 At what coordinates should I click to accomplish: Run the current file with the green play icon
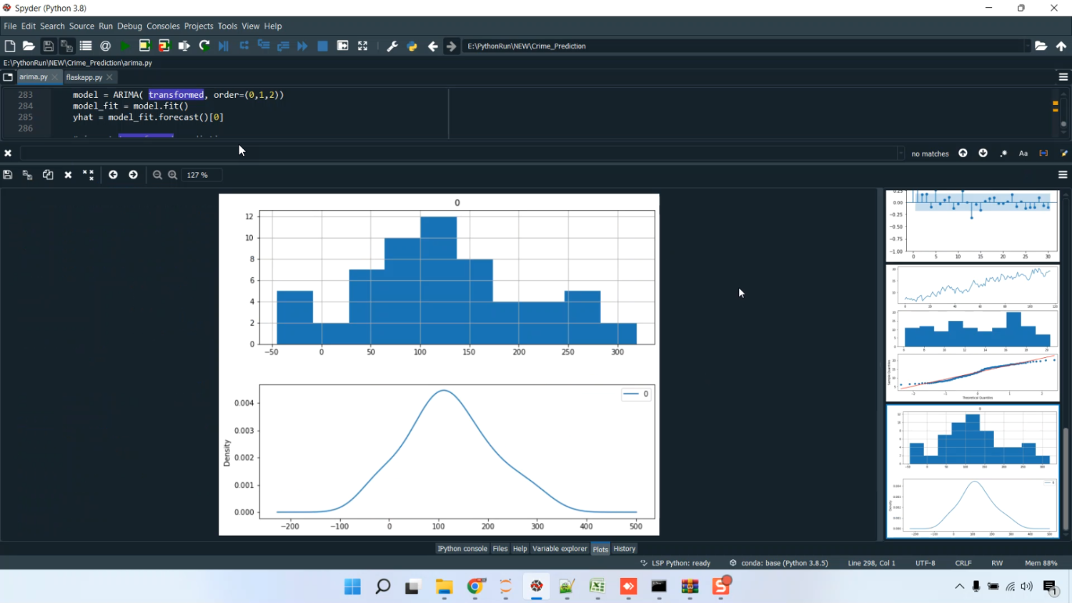(124, 46)
